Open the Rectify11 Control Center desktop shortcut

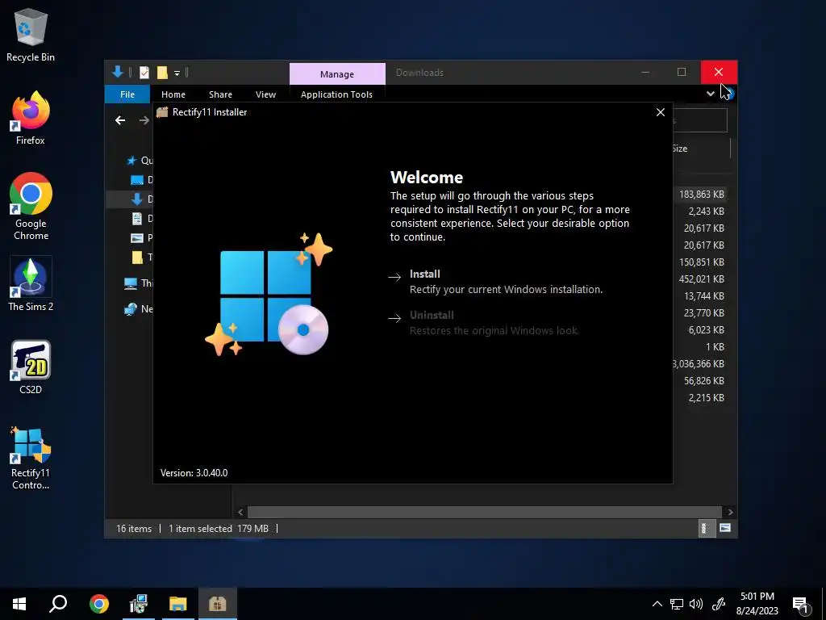click(x=31, y=459)
